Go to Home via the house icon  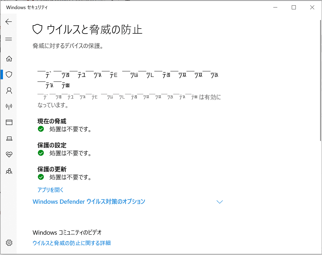(9, 59)
